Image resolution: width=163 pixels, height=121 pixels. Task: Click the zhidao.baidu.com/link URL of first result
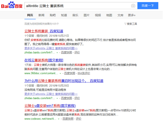(39, 53)
